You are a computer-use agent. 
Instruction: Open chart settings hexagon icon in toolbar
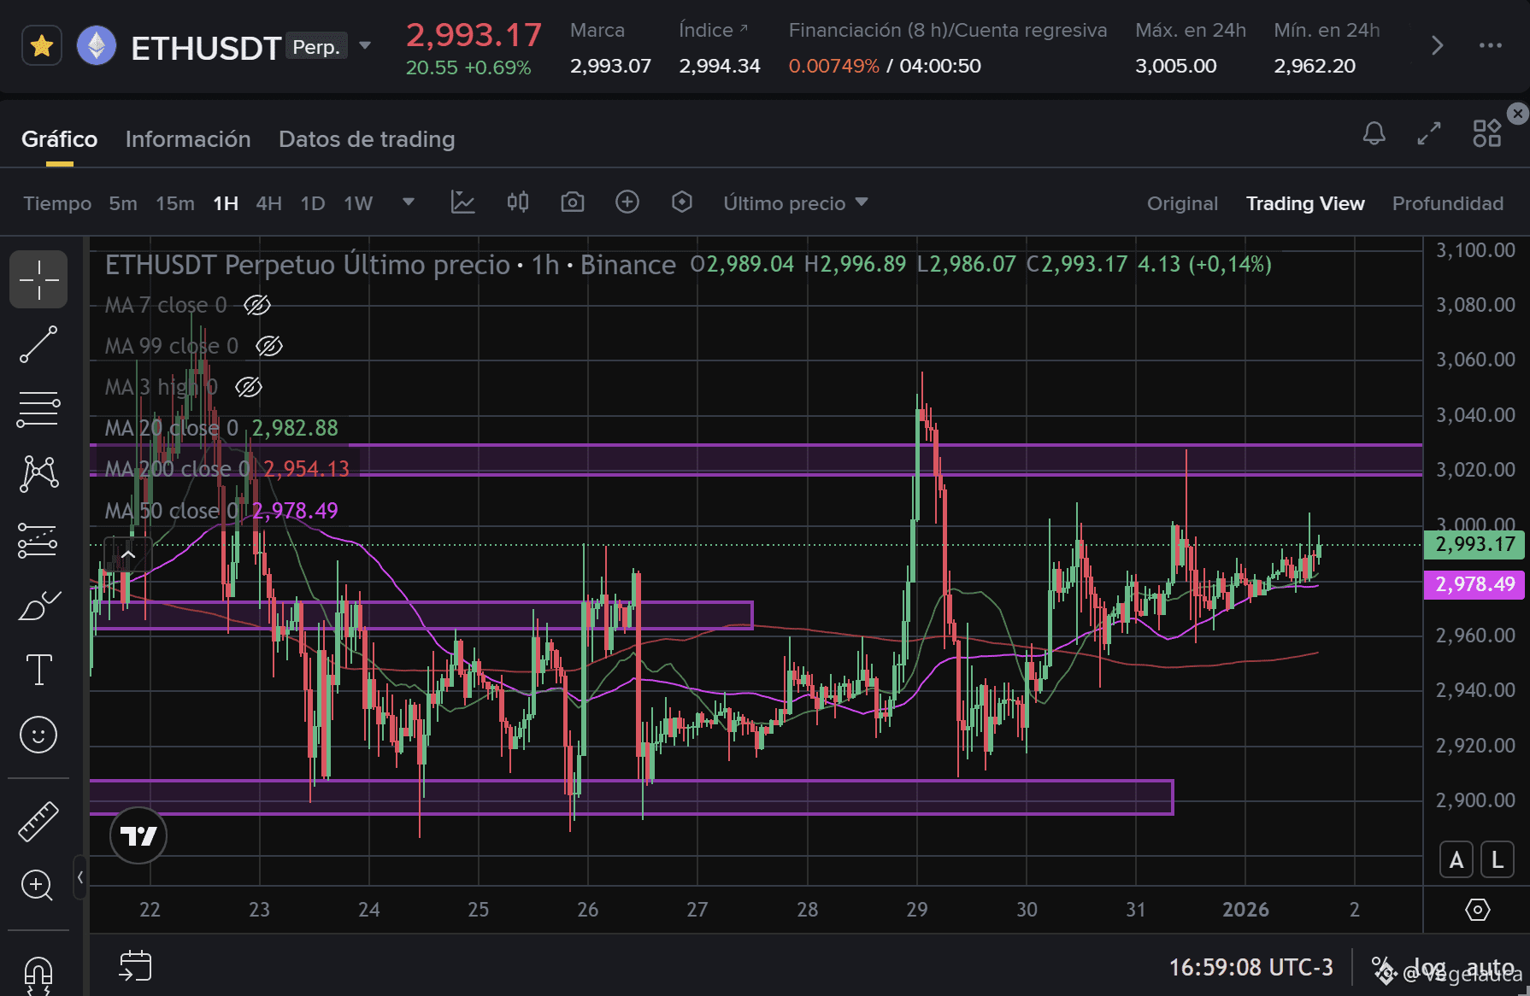[682, 202]
